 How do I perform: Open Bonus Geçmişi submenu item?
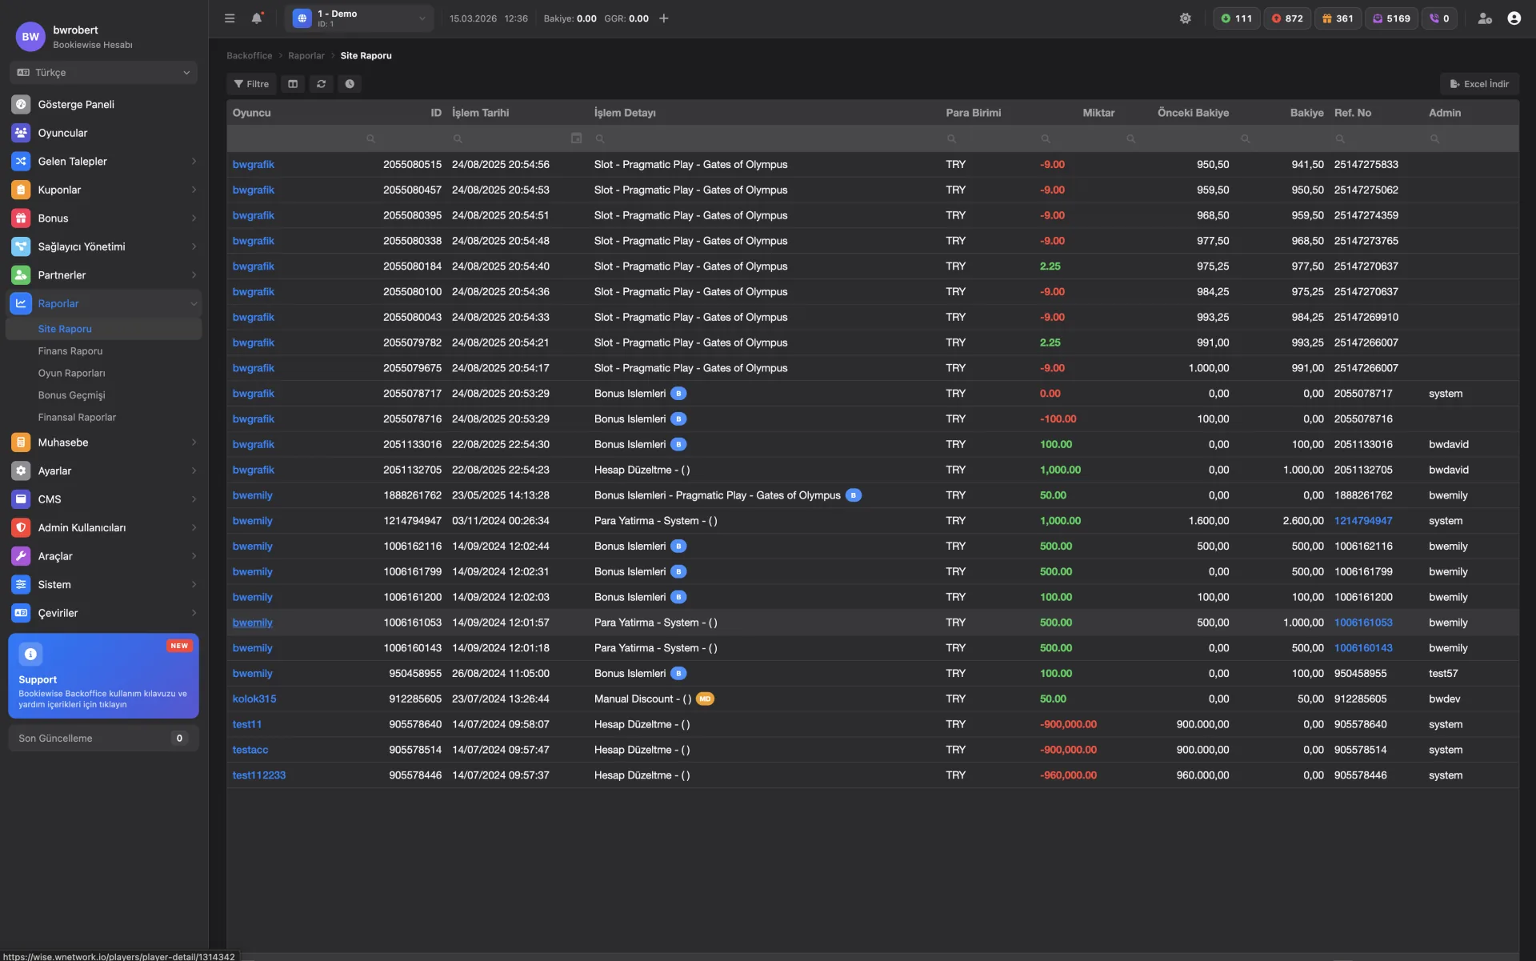(71, 395)
